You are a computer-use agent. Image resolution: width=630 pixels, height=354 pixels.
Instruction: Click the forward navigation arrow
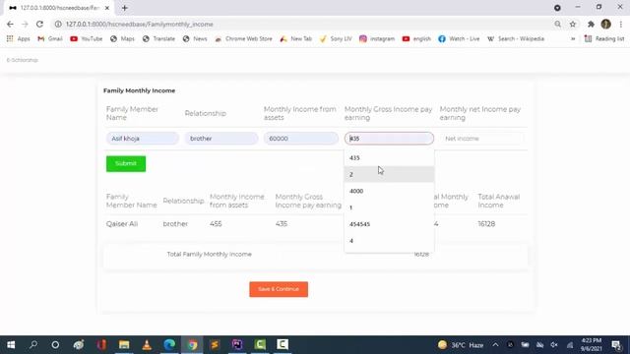point(25,24)
